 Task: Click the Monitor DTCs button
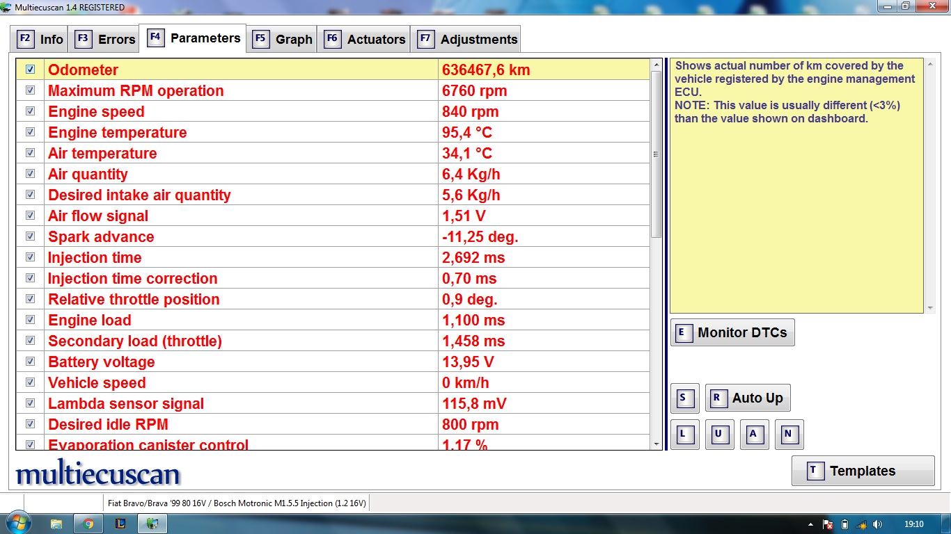click(x=732, y=332)
